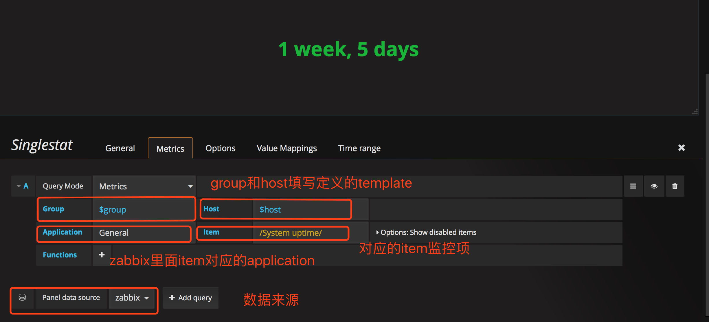Viewport: 709px width, 322px height.
Task: Click the Application field showing General
Action: [142, 233]
